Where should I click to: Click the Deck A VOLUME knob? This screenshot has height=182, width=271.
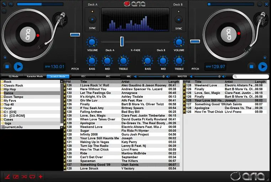[92, 42]
